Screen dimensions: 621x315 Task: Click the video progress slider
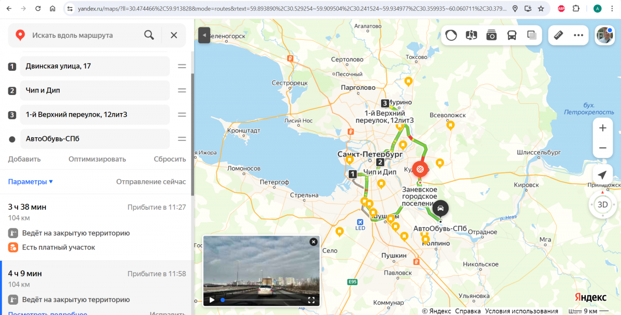263,300
